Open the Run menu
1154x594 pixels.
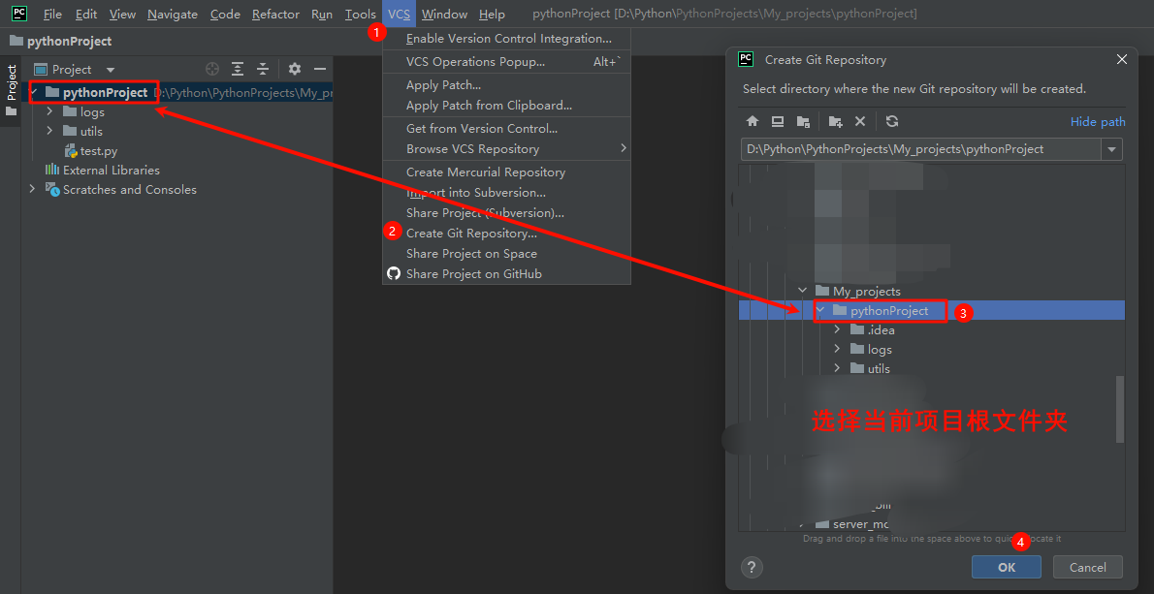[322, 14]
